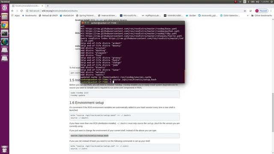274x154 pixels.
Task: Open the Matlab DH bookmark
Action: tap(67, 15)
